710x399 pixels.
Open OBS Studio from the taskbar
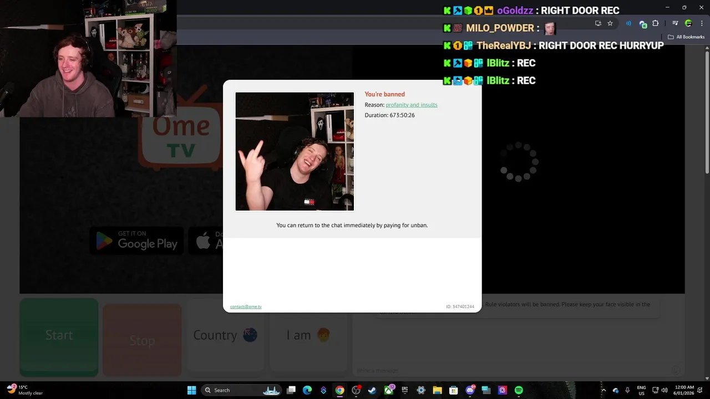[356, 390]
